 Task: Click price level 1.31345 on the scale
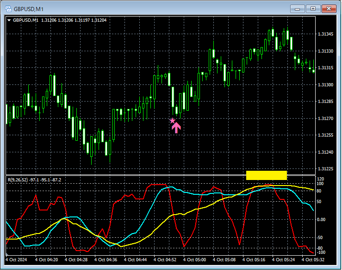325,34
